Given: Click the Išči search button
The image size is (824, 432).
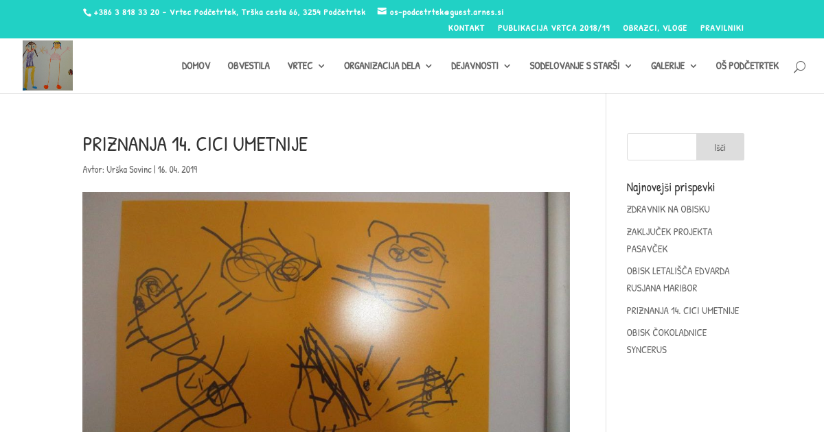Looking at the screenshot, I should [x=720, y=147].
